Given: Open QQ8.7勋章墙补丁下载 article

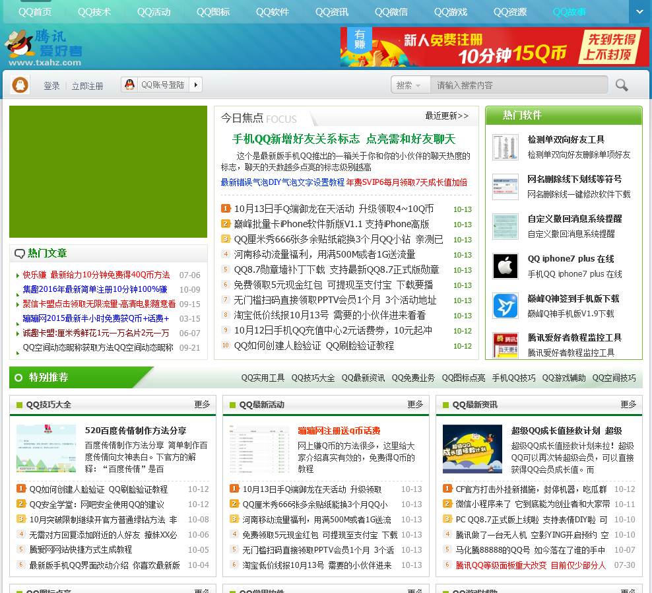Looking at the screenshot, I should tap(337, 269).
